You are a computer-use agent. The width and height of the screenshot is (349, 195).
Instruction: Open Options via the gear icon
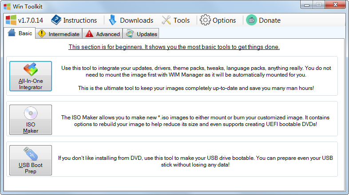pos(205,20)
